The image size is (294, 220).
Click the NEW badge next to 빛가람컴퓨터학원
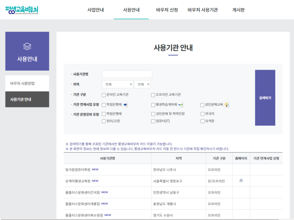click(x=94, y=169)
